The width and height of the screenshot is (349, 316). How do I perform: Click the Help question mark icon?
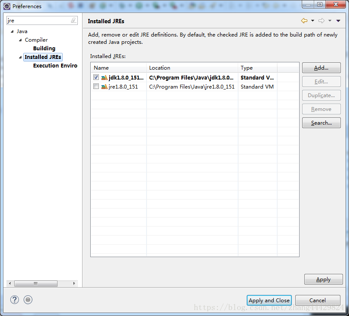click(15, 300)
